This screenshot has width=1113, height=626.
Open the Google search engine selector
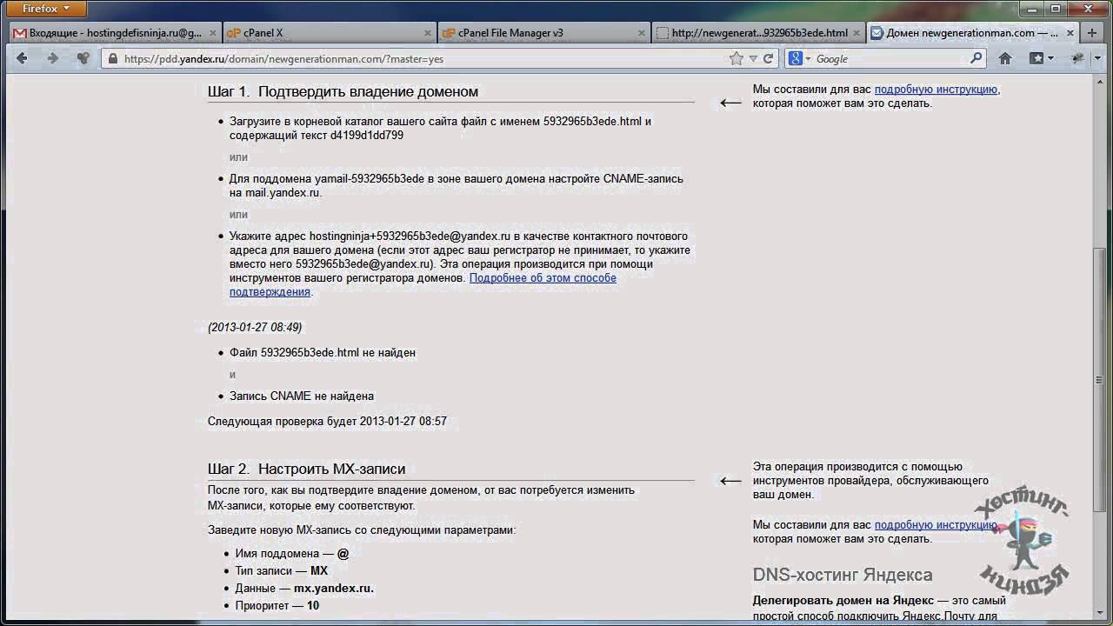pyautogui.click(x=799, y=59)
